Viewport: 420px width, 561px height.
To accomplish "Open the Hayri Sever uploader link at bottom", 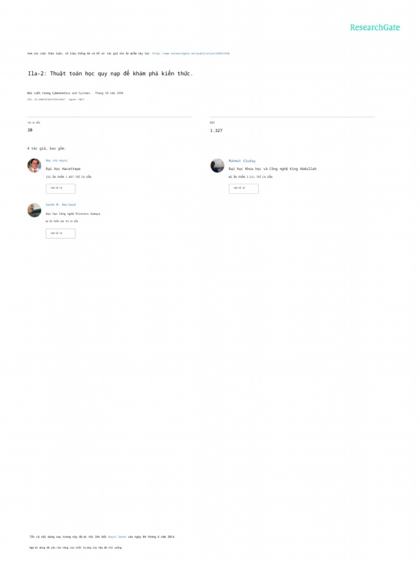I will click(x=117, y=537).
